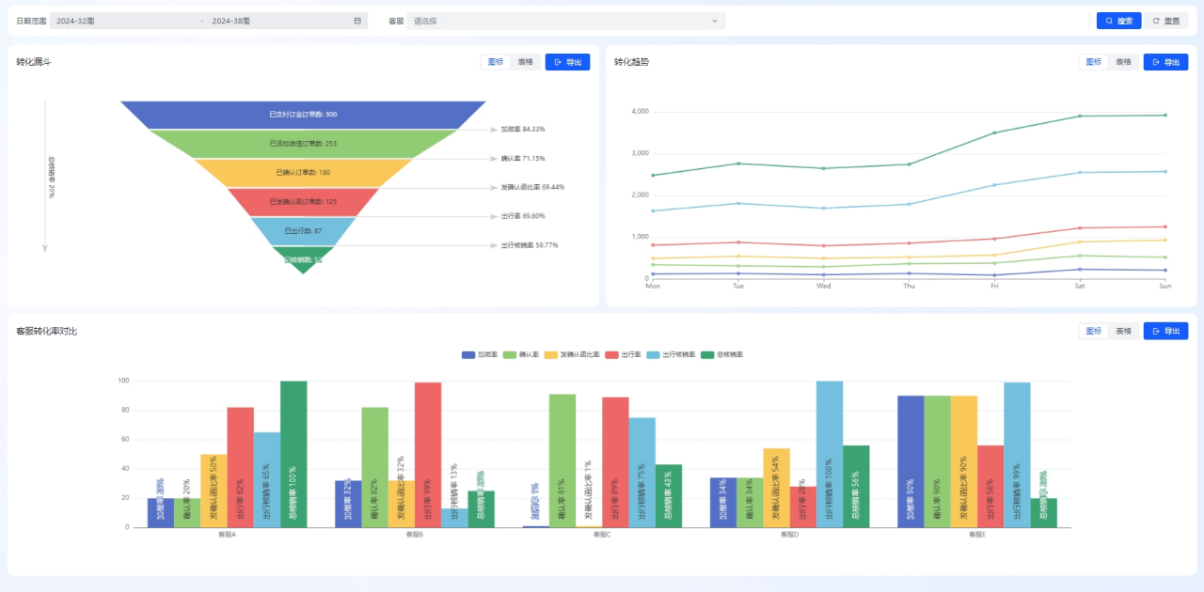This screenshot has height=592, width=1204.
Task: Click the 已支付订金订单数 funnel segment
Action: [x=303, y=115]
